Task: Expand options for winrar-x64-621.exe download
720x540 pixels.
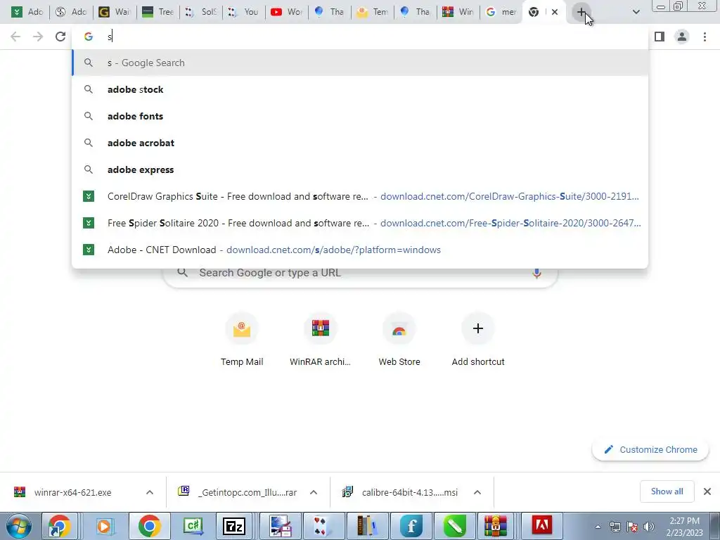Action: pos(150,492)
